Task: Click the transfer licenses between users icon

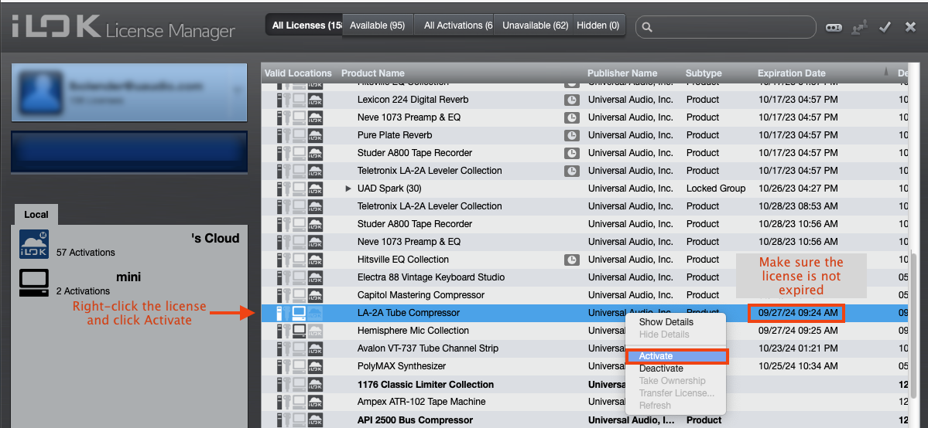Action: 859,26
